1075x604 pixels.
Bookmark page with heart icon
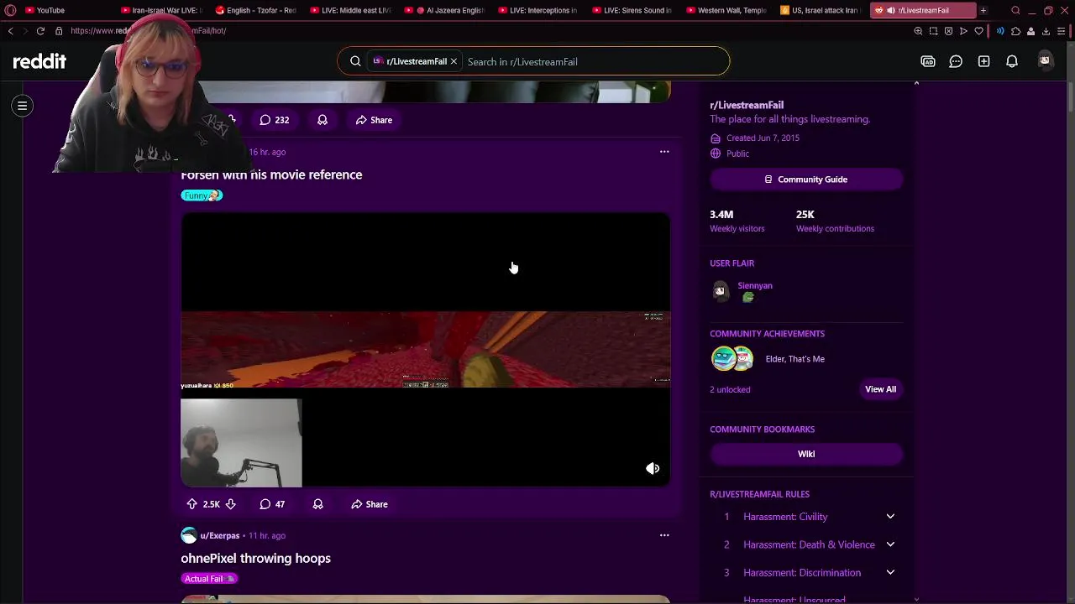pos(978,31)
